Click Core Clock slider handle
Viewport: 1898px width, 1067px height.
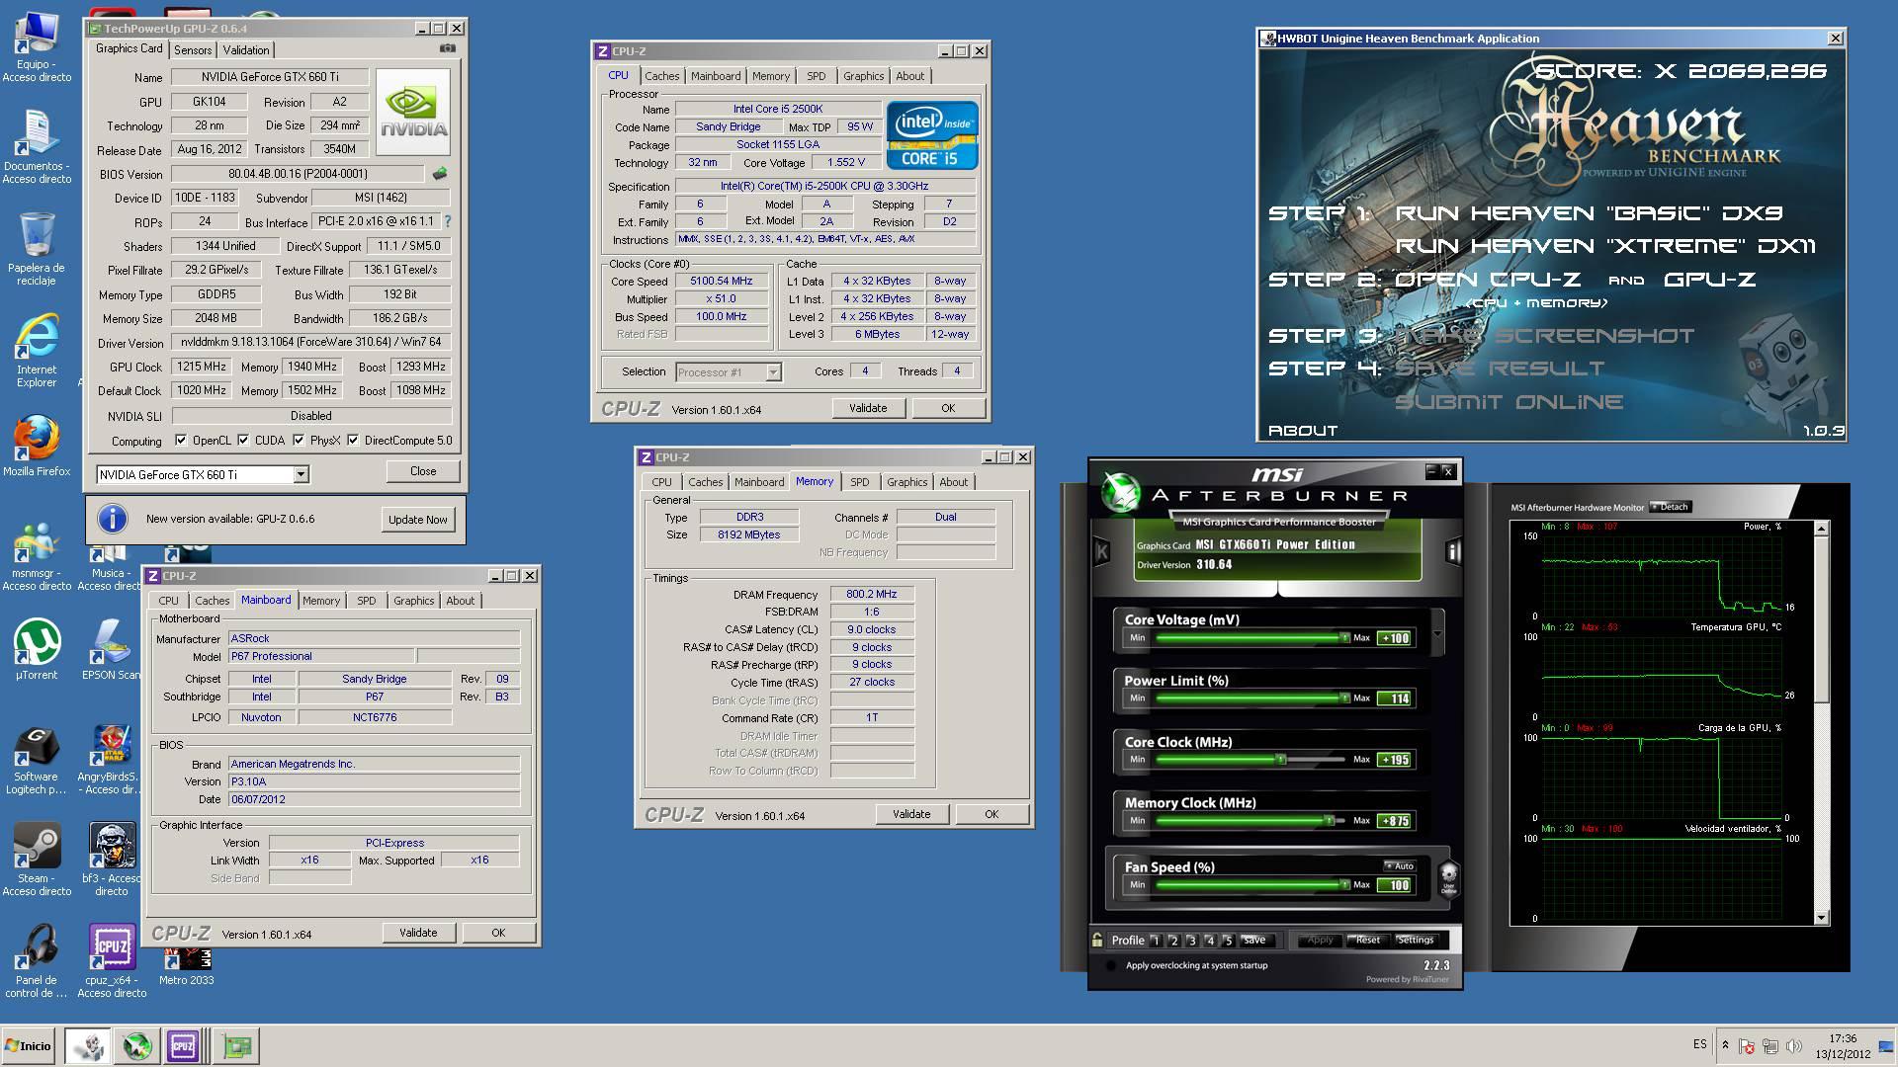pos(1280,760)
